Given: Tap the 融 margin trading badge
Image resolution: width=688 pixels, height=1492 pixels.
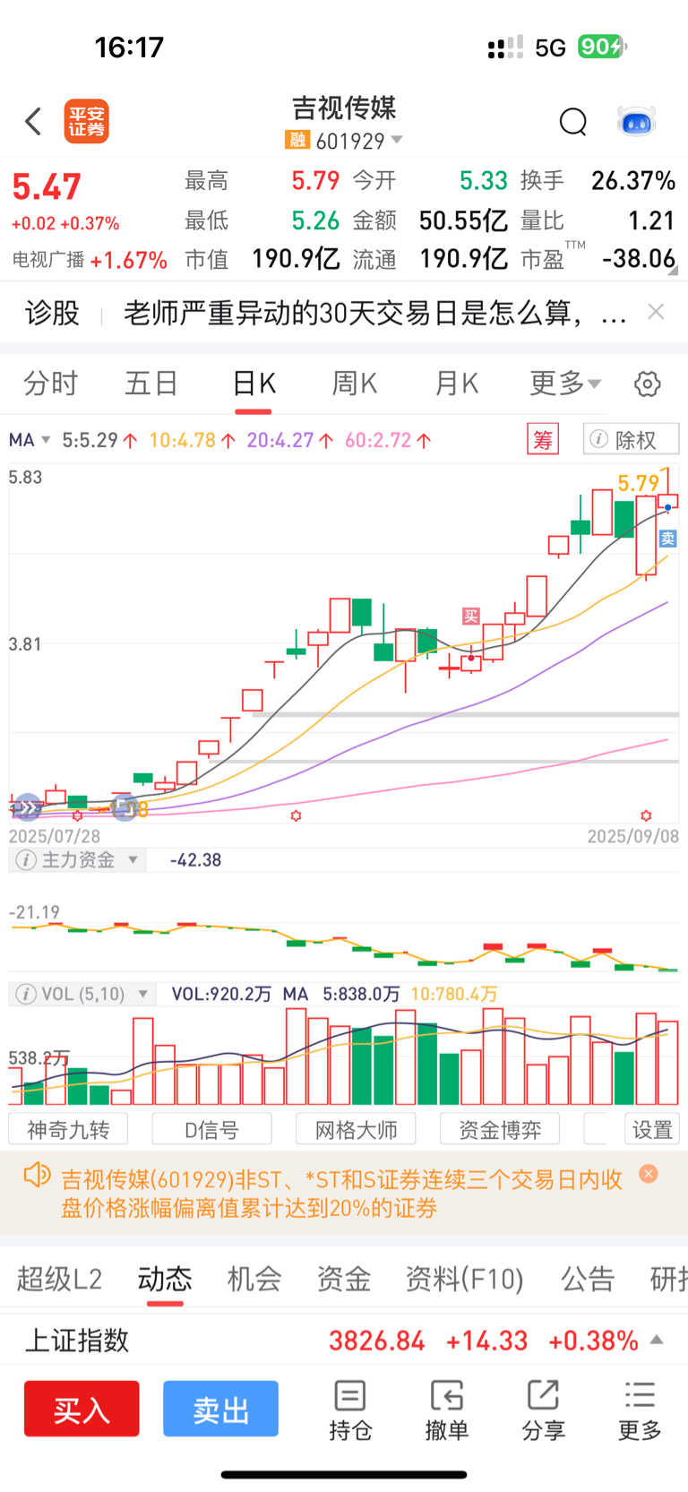Looking at the screenshot, I should pos(297,140).
